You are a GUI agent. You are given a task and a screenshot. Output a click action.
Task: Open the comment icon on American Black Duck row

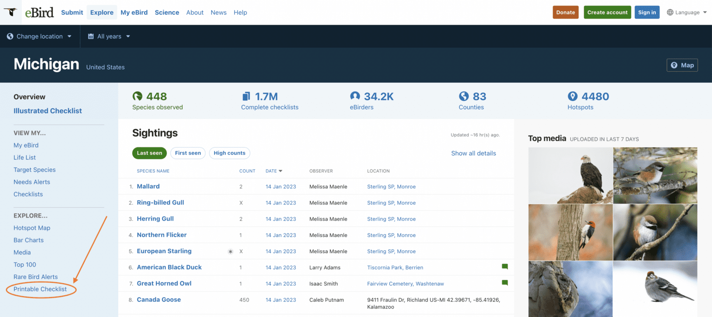(505, 267)
